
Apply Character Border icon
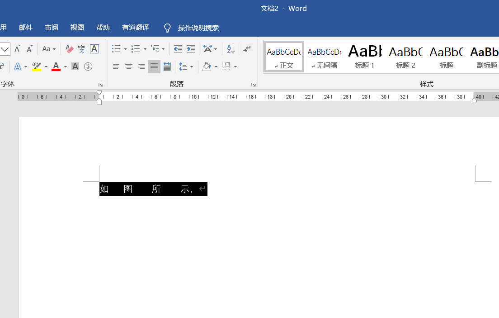click(94, 49)
